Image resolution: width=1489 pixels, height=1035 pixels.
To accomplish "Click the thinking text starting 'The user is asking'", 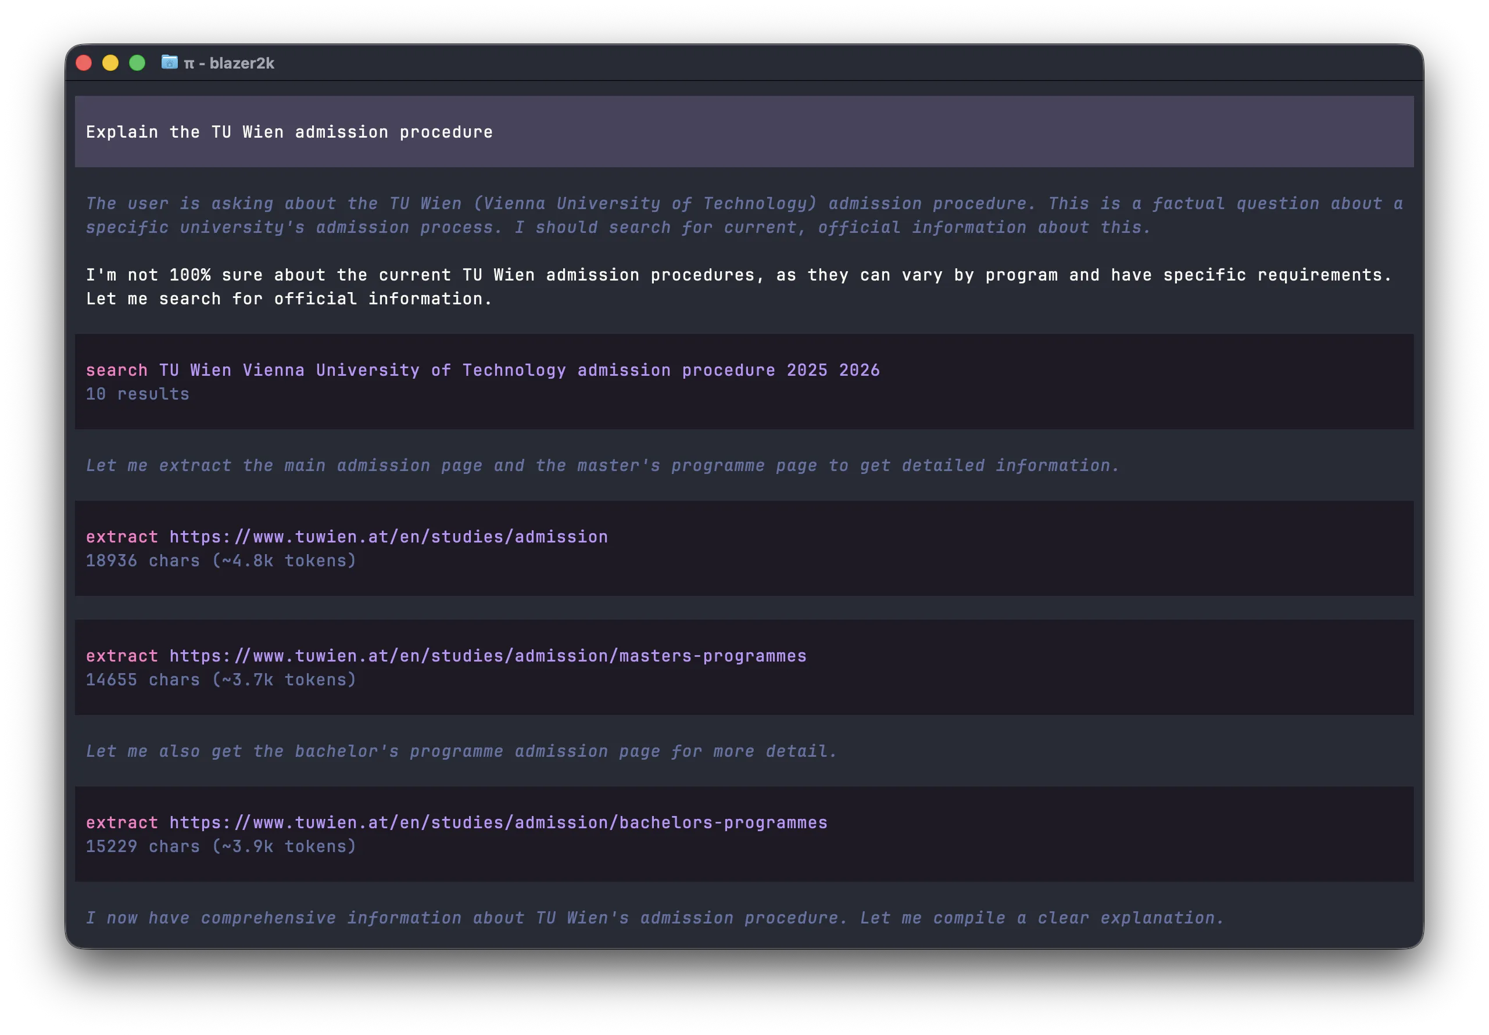I will pyautogui.click(x=744, y=215).
